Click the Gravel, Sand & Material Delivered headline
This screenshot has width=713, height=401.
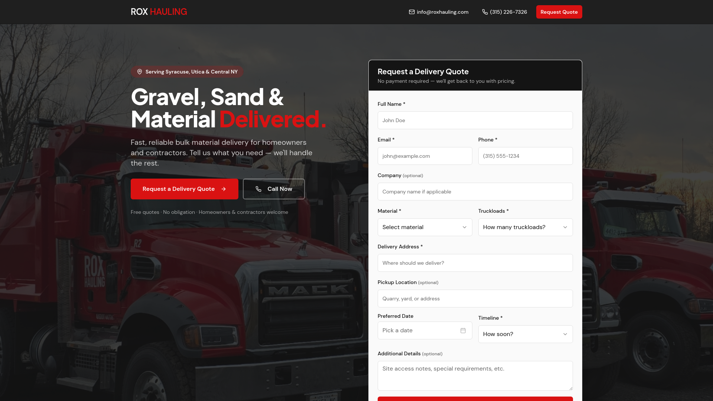tap(228, 108)
